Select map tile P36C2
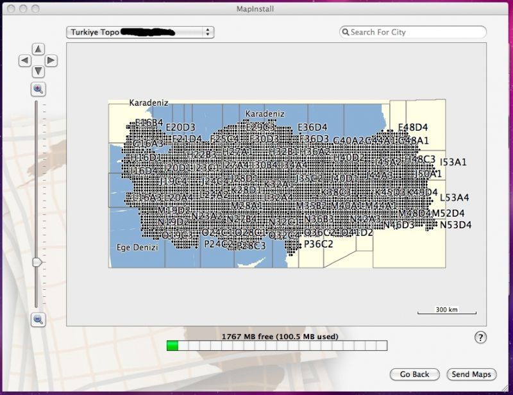This screenshot has height=395, width=513. pyautogui.click(x=319, y=244)
